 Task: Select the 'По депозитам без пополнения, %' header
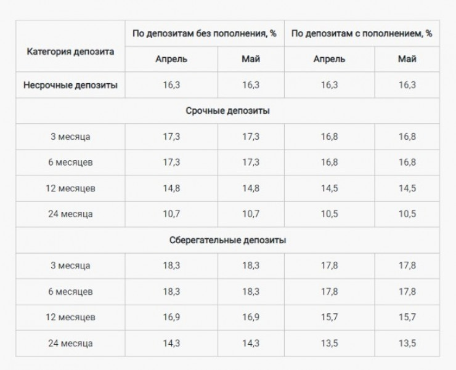tap(204, 34)
